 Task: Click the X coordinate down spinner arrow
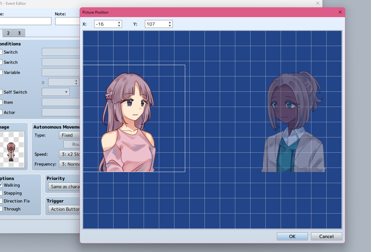point(119,26)
